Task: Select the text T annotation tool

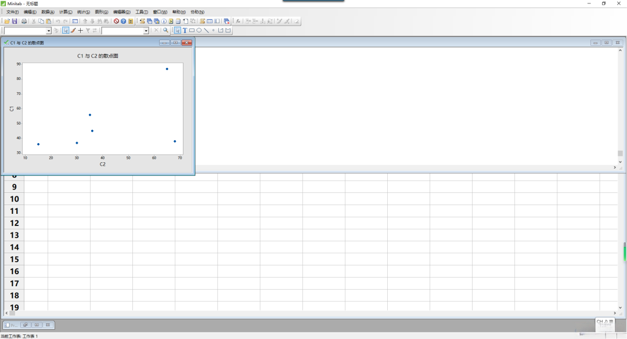Action: click(x=185, y=30)
